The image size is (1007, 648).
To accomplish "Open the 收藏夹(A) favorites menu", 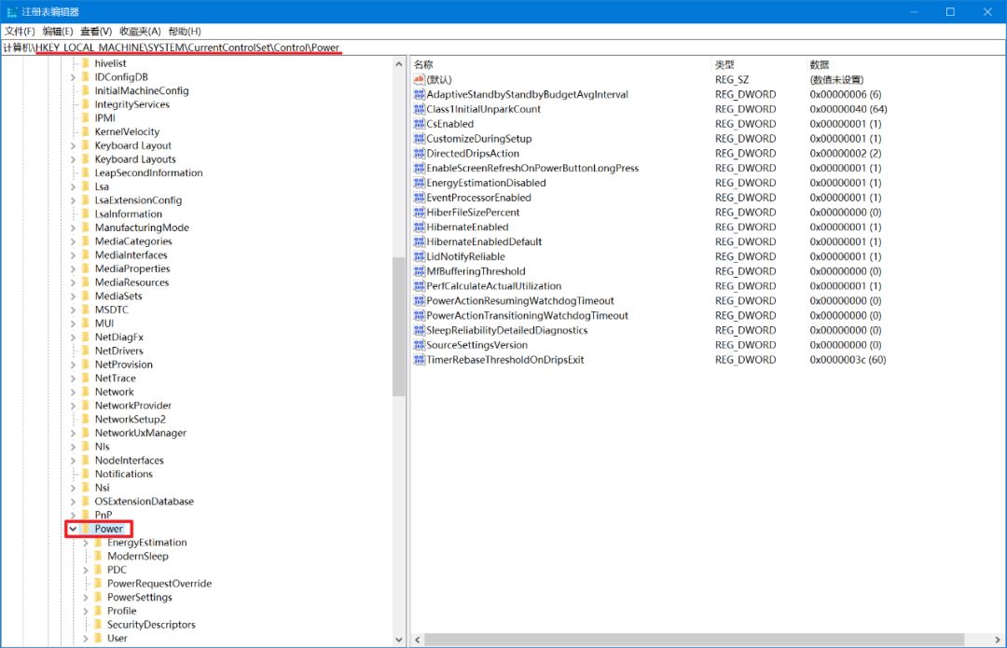I will point(139,32).
